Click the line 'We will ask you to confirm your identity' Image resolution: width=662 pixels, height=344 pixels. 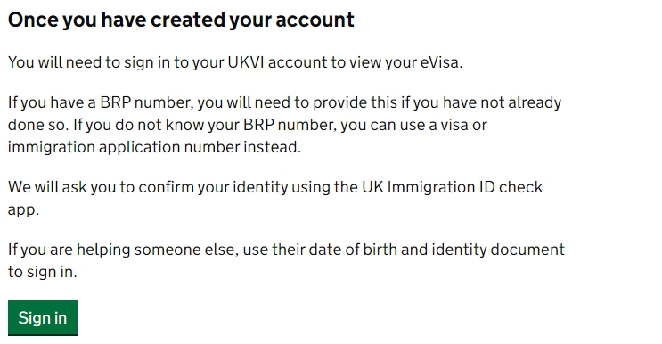pyautogui.click(x=275, y=187)
